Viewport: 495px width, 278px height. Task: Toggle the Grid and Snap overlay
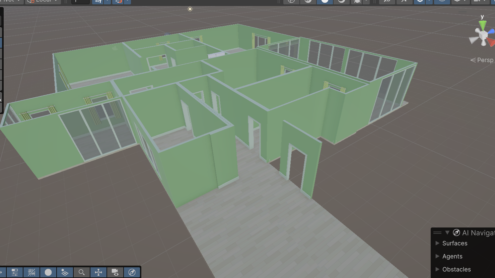click(x=31, y=272)
